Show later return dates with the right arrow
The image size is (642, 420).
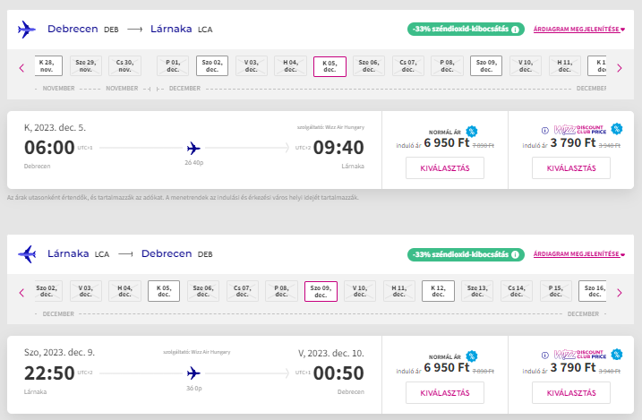tap(620, 293)
